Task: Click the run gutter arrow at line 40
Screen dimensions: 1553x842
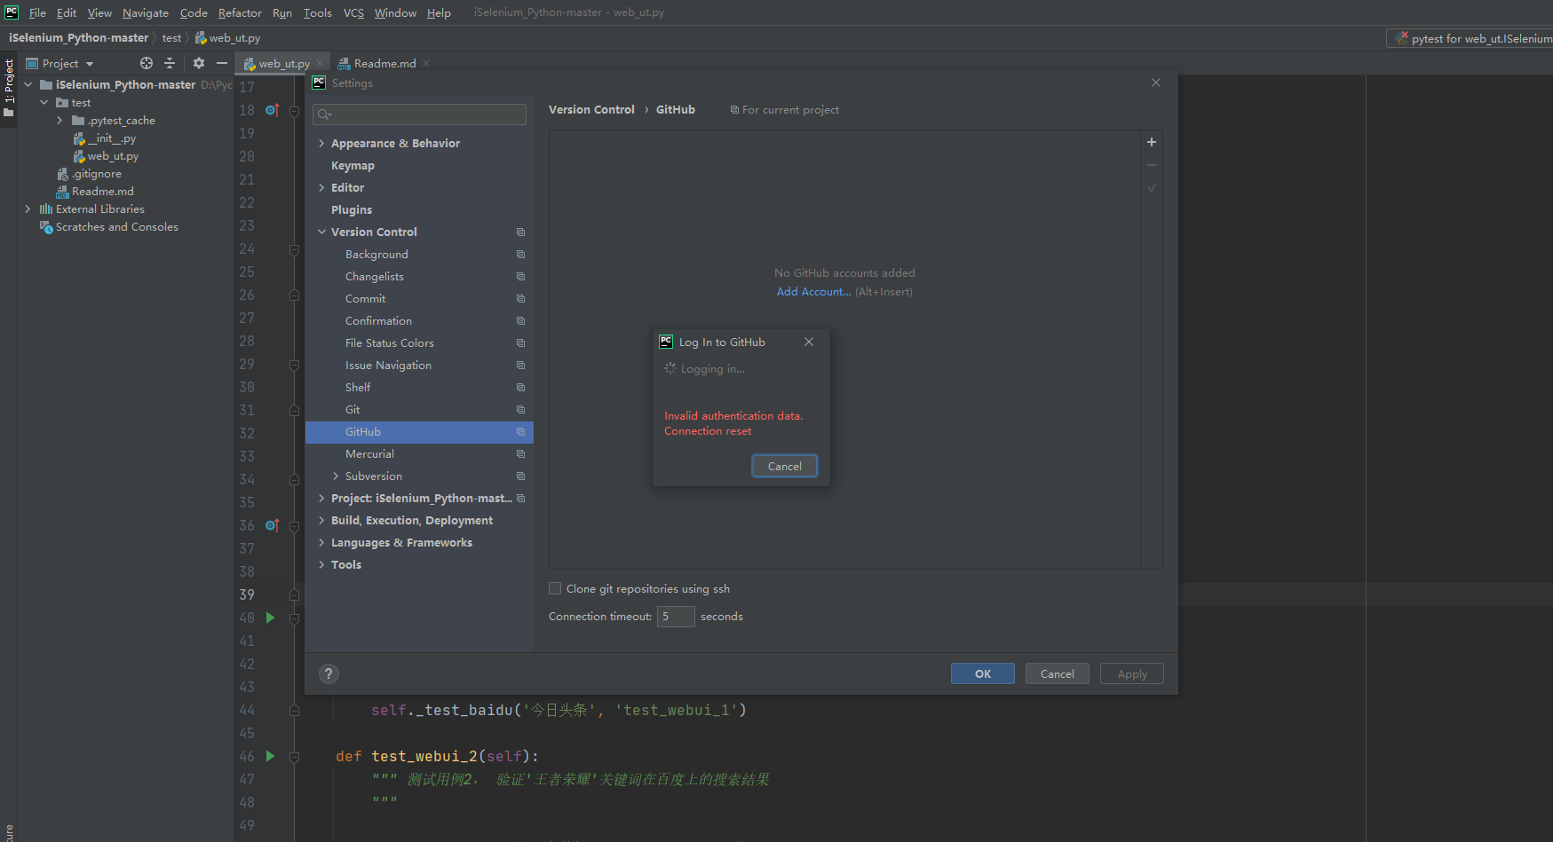Action: [x=270, y=618]
